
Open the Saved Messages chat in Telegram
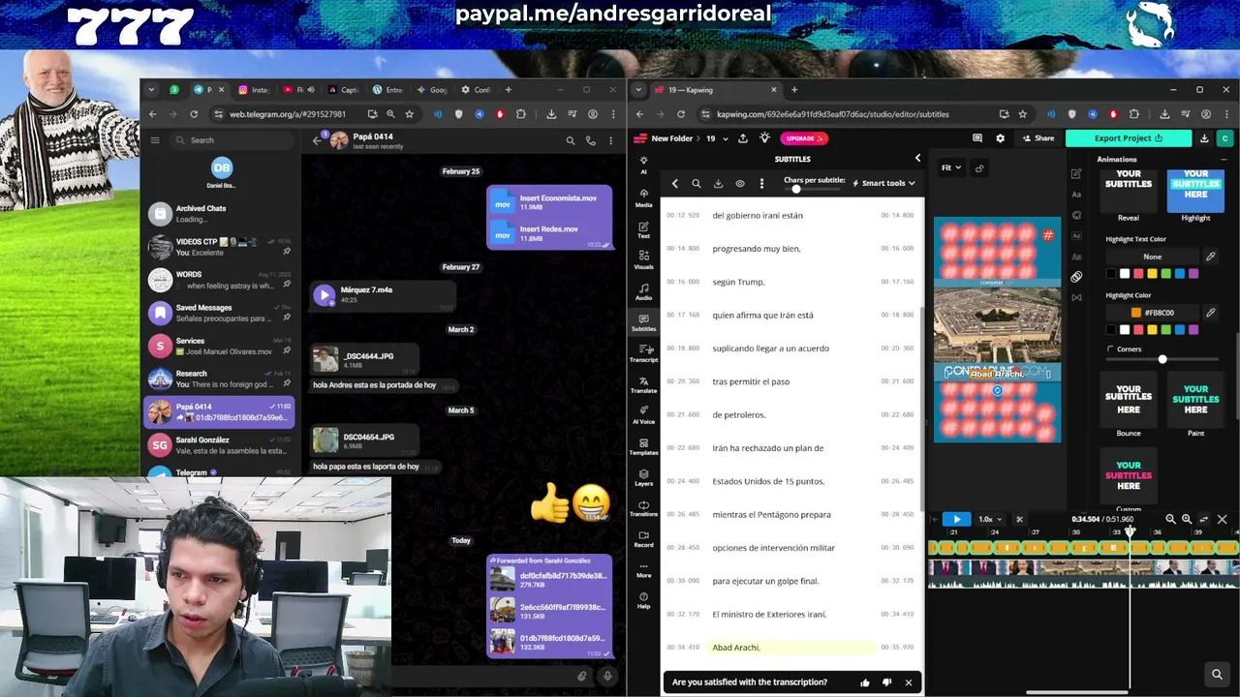pyautogui.click(x=219, y=313)
